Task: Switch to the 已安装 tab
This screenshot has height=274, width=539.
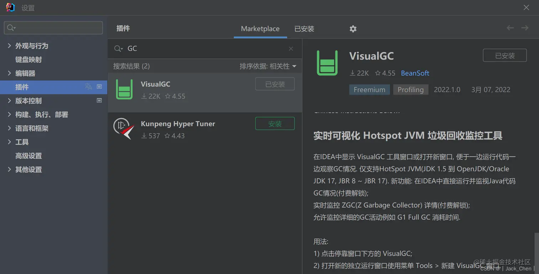Action: click(x=304, y=29)
